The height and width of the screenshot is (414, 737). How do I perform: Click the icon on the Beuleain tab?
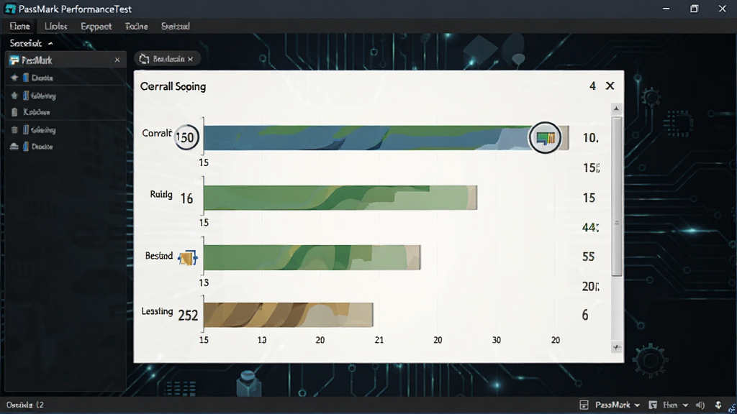144,59
